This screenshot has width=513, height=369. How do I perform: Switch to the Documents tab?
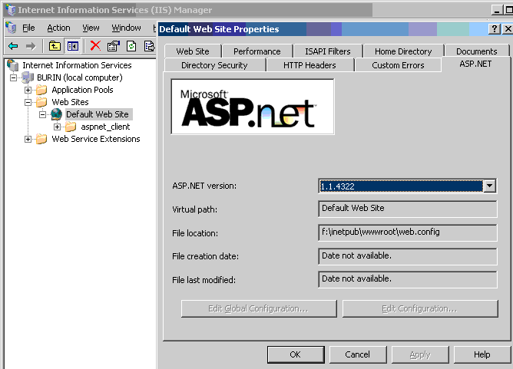coord(476,51)
